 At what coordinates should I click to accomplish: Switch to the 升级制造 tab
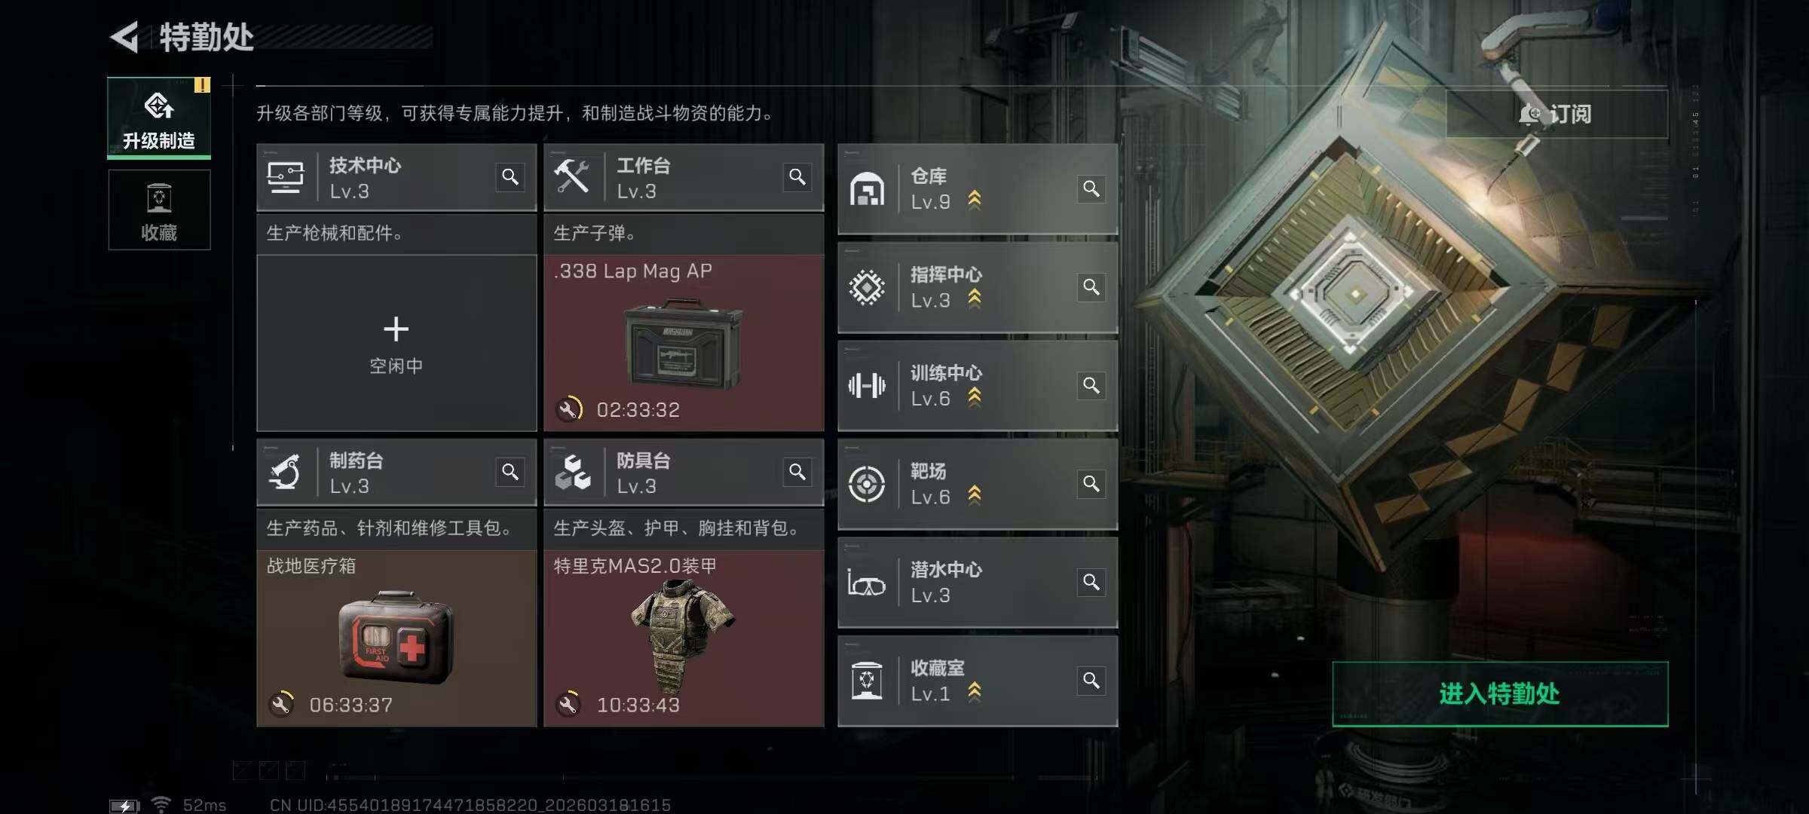pyautogui.click(x=159, y=118)
